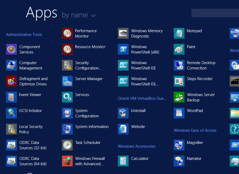Image resolution: width=239 pixels, height=174 pixels.
Task: Launch Performance Monitor from its icon
Action: pyautogui.click(x=67, y=34)
